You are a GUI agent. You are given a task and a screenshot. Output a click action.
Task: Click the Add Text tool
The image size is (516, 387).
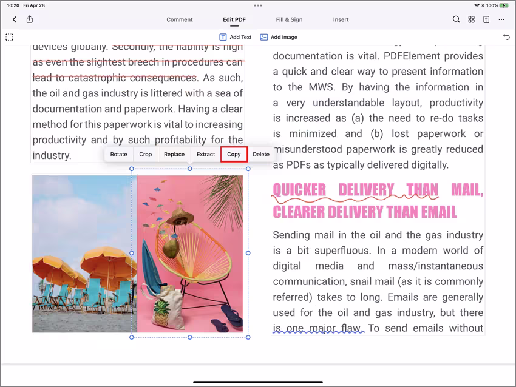click(x=236, y=37)
